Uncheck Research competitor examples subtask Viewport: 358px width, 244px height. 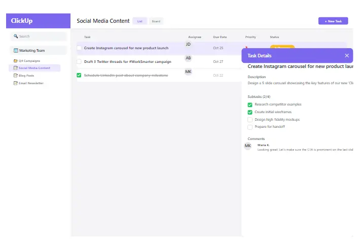tap(250, 104)
